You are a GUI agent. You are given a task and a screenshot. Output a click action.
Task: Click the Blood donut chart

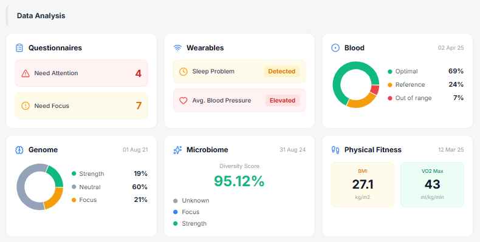355,84
